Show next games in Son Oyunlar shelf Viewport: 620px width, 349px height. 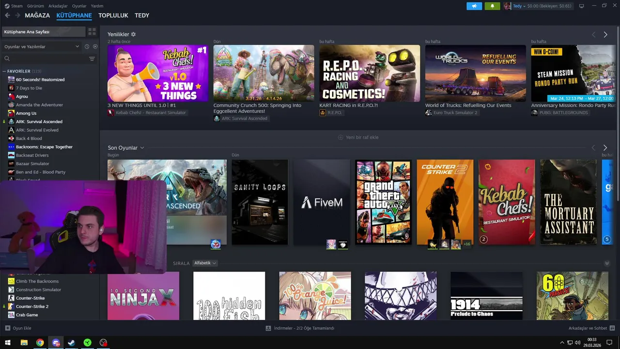point(605,147)
